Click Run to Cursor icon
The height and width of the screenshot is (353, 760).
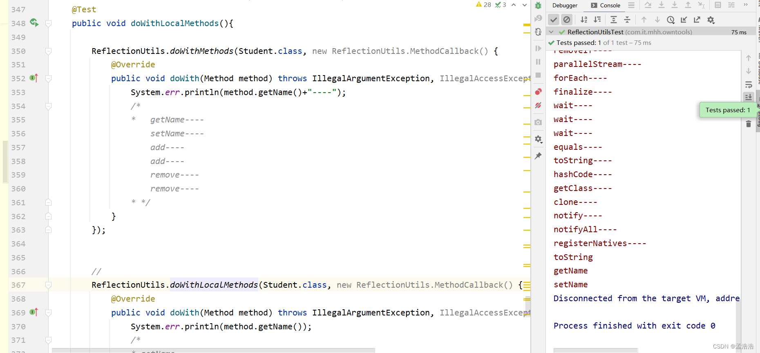coord(701,5)
